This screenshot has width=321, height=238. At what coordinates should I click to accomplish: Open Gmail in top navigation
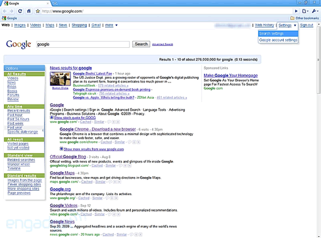(x=96, y=25)
